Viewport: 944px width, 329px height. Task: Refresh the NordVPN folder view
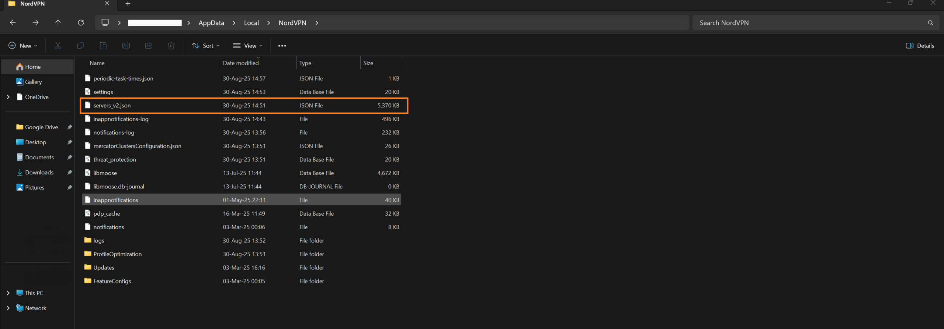tap(81, 23)
